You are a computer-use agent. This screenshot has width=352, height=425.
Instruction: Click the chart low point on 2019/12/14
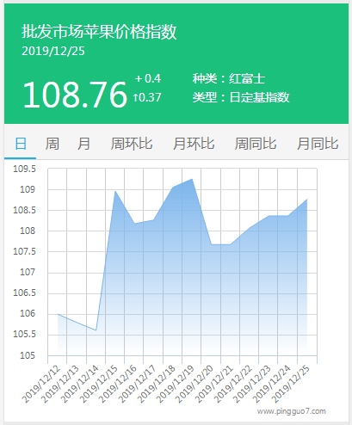(96, 330)
